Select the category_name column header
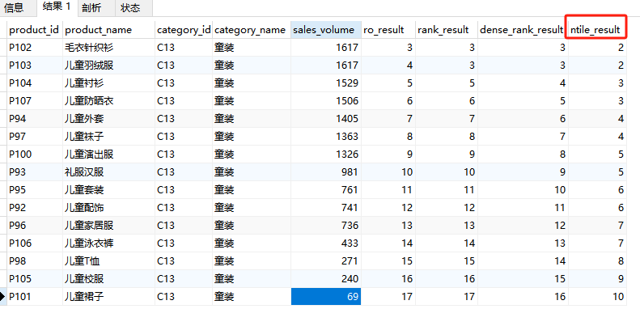 pyautogui.click(x=251, y=30)
